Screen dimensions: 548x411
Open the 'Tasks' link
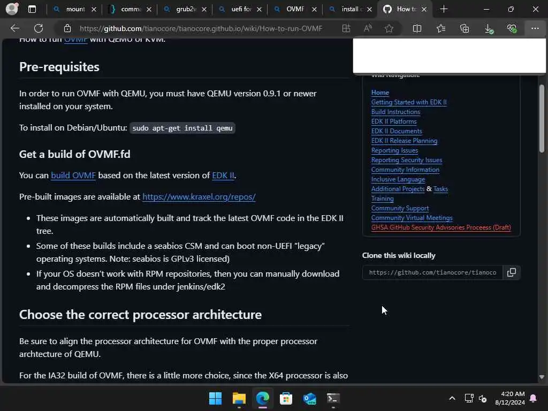(440, 189)
